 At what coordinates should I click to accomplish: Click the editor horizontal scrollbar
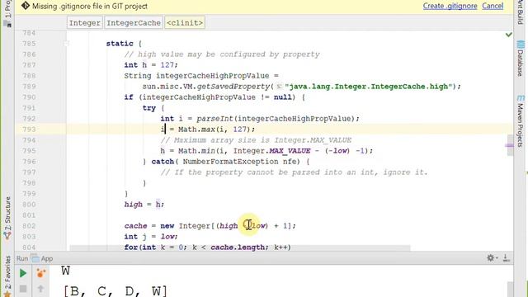click(x=240, y=248)
